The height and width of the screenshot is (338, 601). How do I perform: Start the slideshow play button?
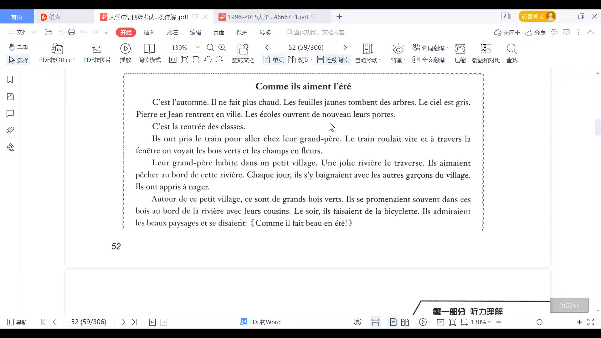(125, 53)
